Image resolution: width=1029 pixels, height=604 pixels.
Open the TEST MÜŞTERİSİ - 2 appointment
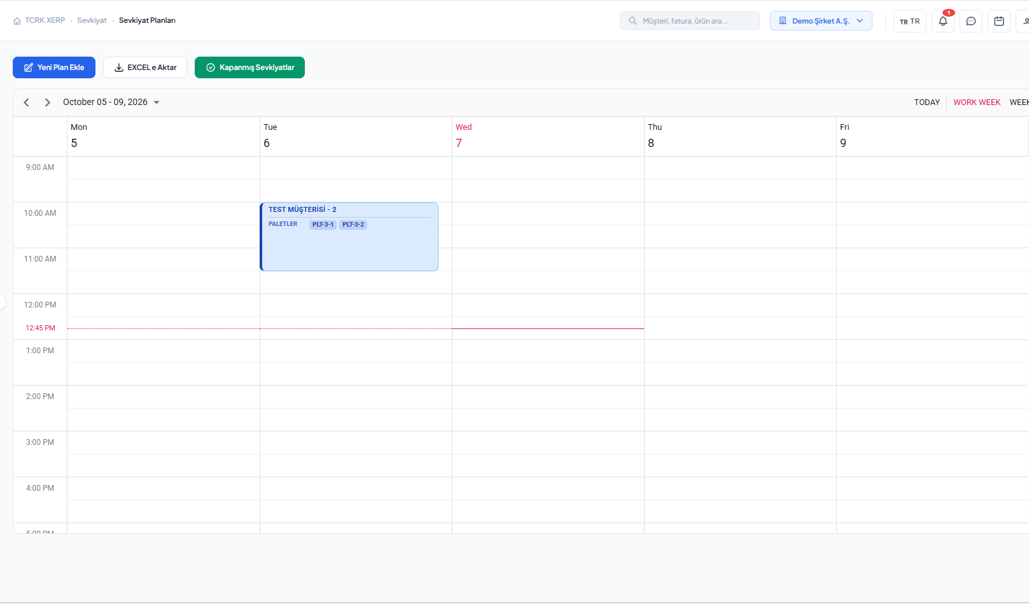[349, 237]
